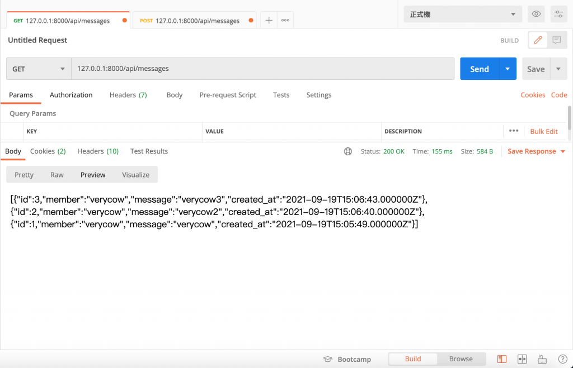Open the request Body tab
This screenshot has width=573, height=368.
click(x=175, y=95)
